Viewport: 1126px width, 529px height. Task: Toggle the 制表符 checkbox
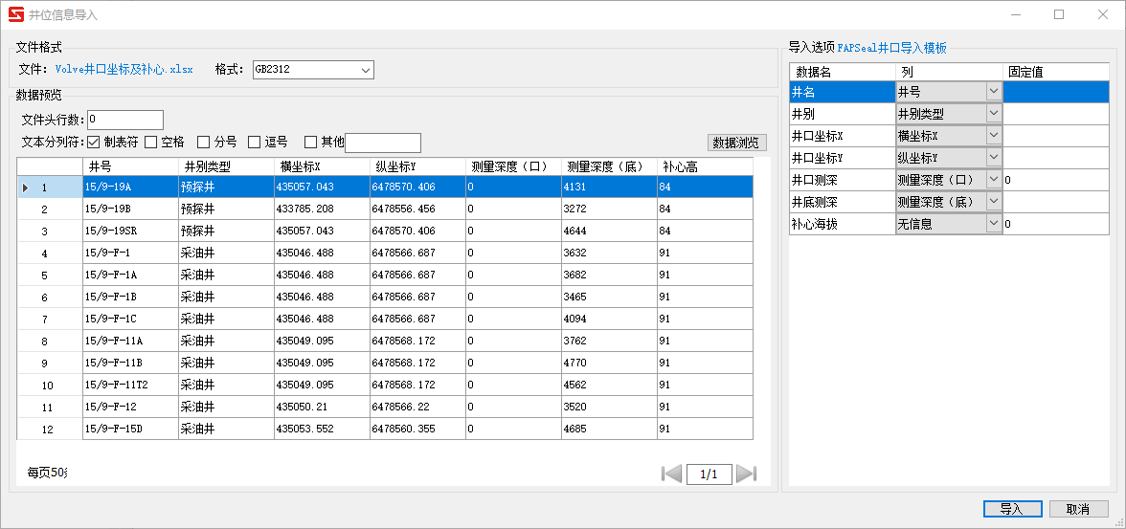pyautogui.click(x=94, y=143)
